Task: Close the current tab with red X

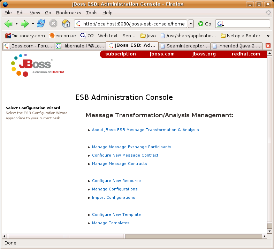Action: point(268,46)
